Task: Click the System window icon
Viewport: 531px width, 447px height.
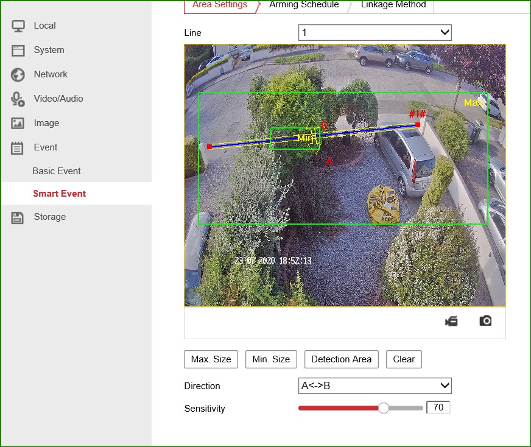Action: tap(18, 50)
